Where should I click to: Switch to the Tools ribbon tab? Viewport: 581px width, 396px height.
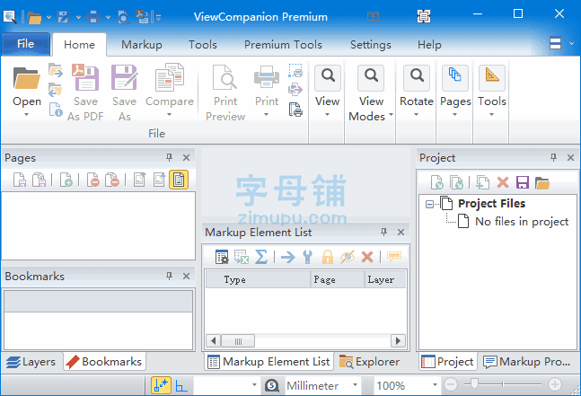tap(203, 45)
